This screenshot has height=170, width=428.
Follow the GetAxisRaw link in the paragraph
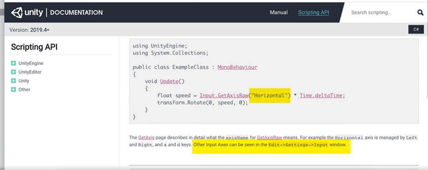pos(270,137)
